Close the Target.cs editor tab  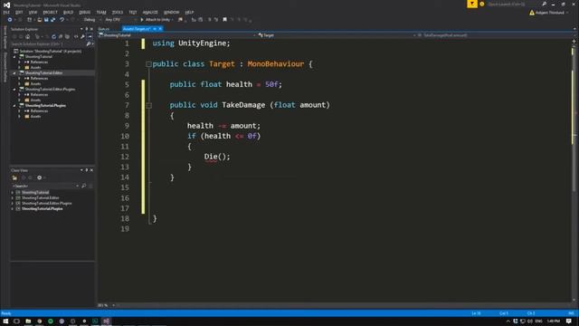coord(160,29)
